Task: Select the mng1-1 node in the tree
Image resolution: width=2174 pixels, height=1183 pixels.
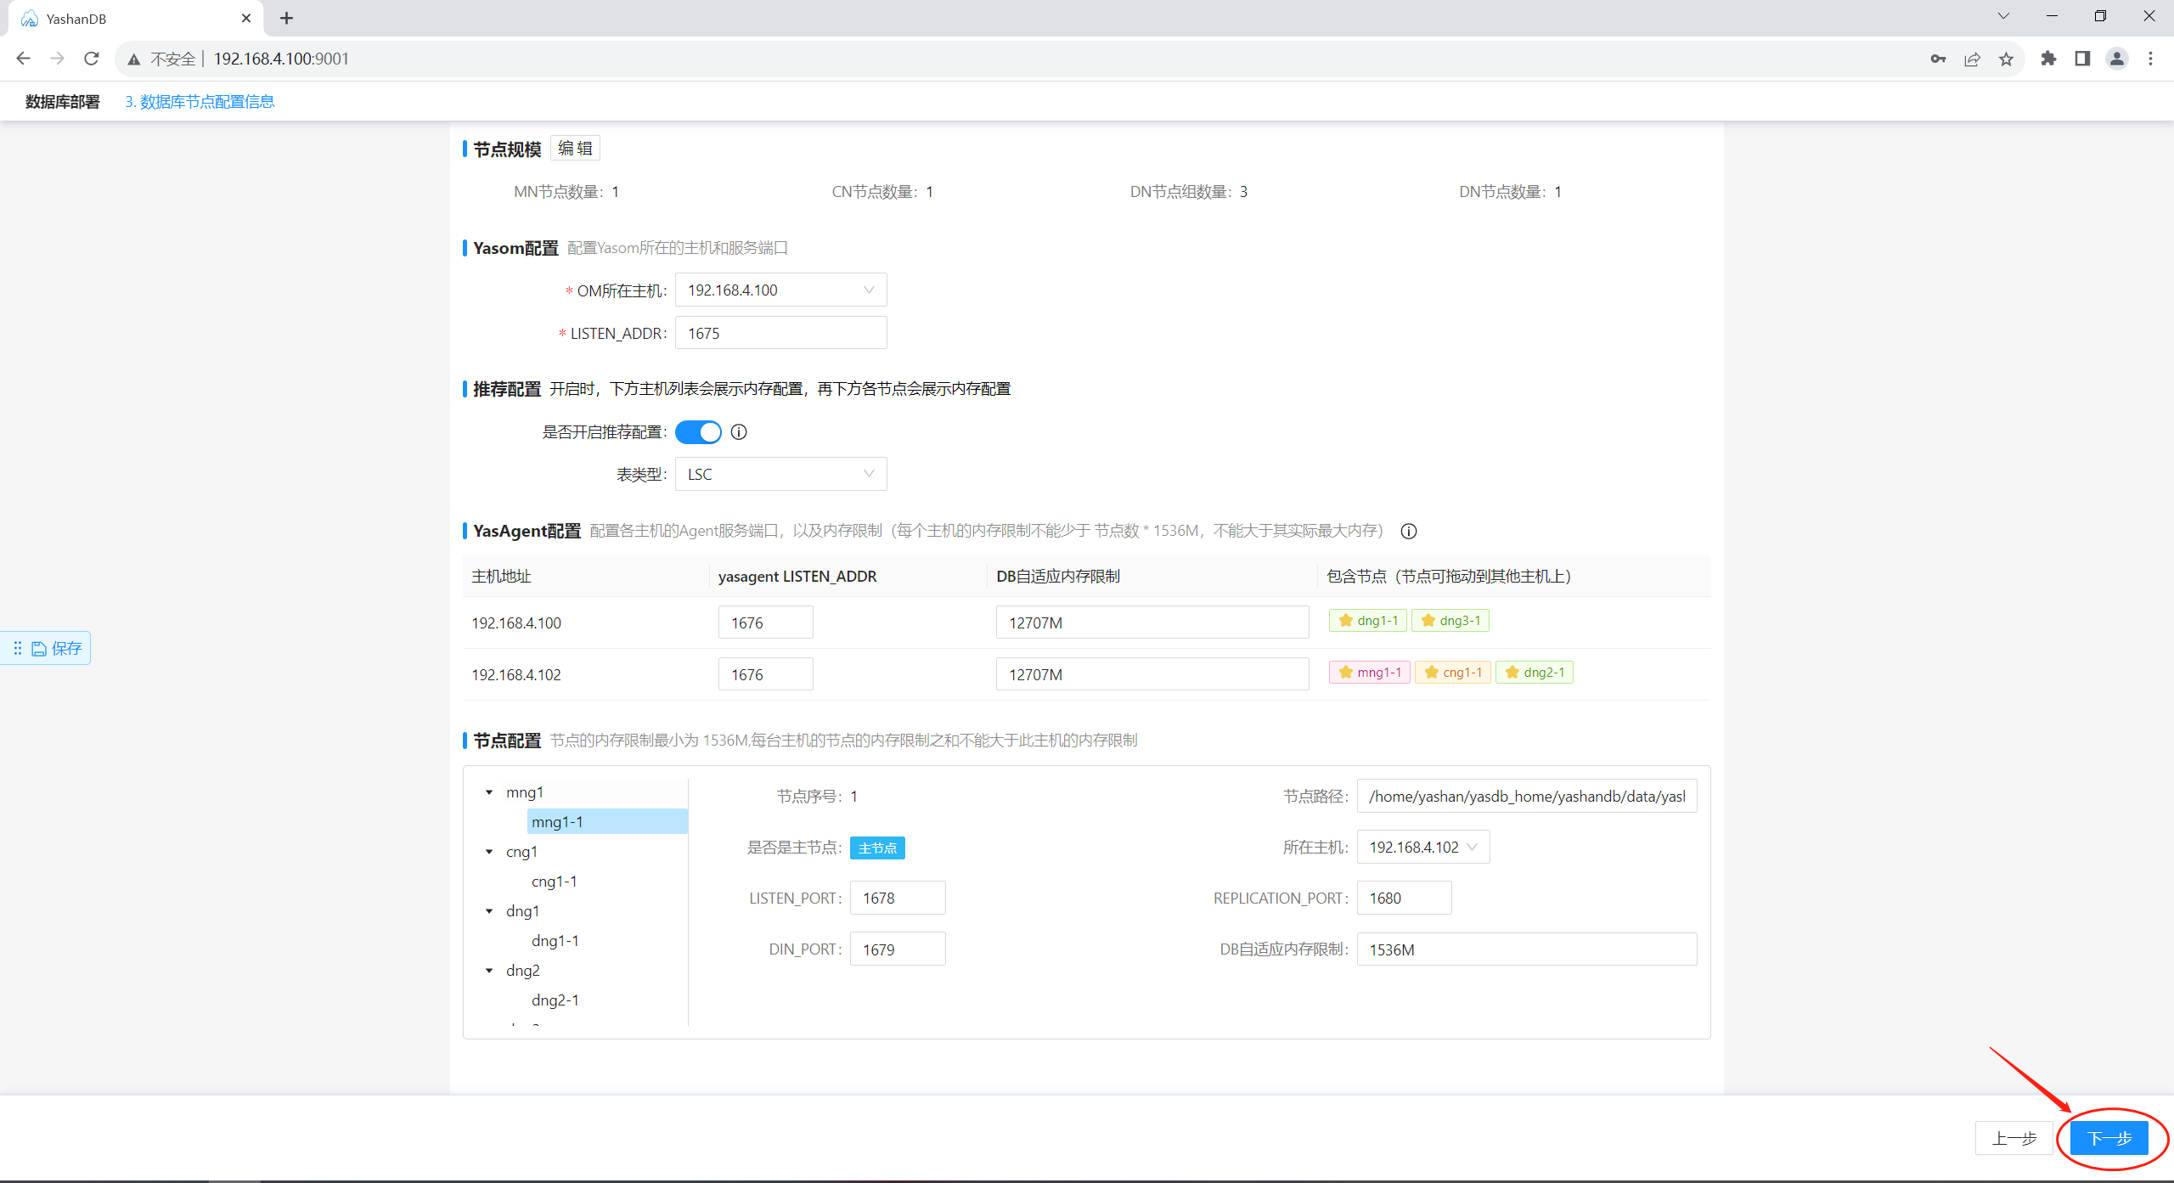Action: click(x=607, y=822)
